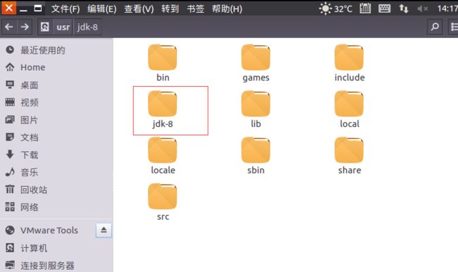This screenshot has height=272, width=458.
Task: Click the jdk-8 path segment
Action: pyautogui.click(x=87, y=27)
